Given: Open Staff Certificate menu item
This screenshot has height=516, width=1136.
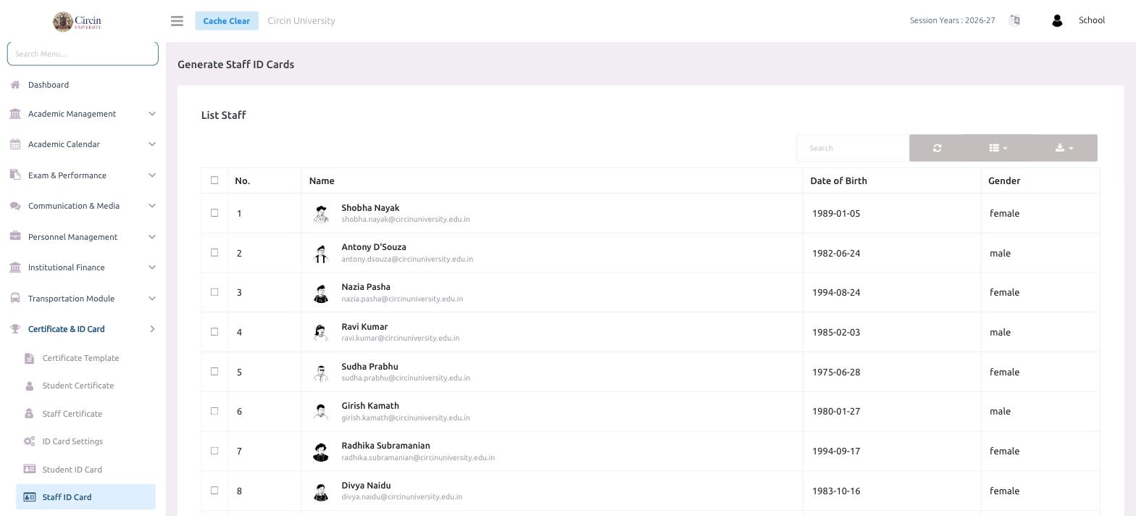Looking at the screenshot, I should click(72, 414).
